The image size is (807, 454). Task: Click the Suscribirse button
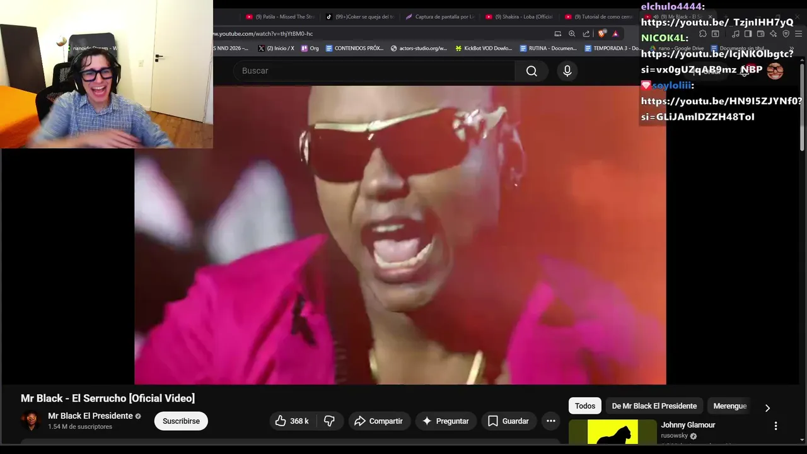(181, 421)
